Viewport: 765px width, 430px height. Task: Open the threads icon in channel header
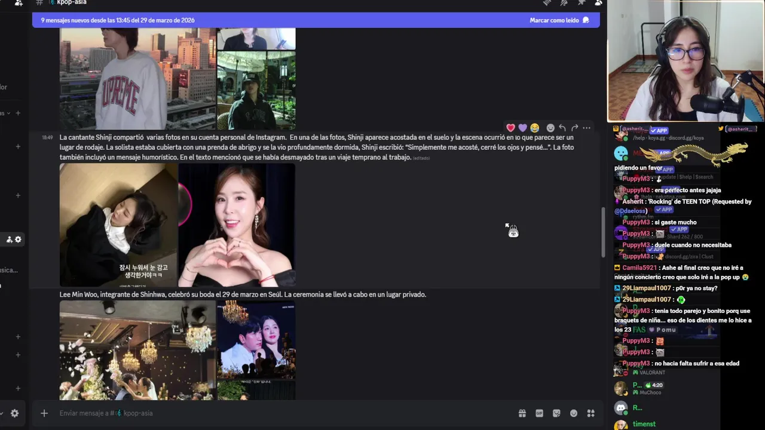[547, 2]
